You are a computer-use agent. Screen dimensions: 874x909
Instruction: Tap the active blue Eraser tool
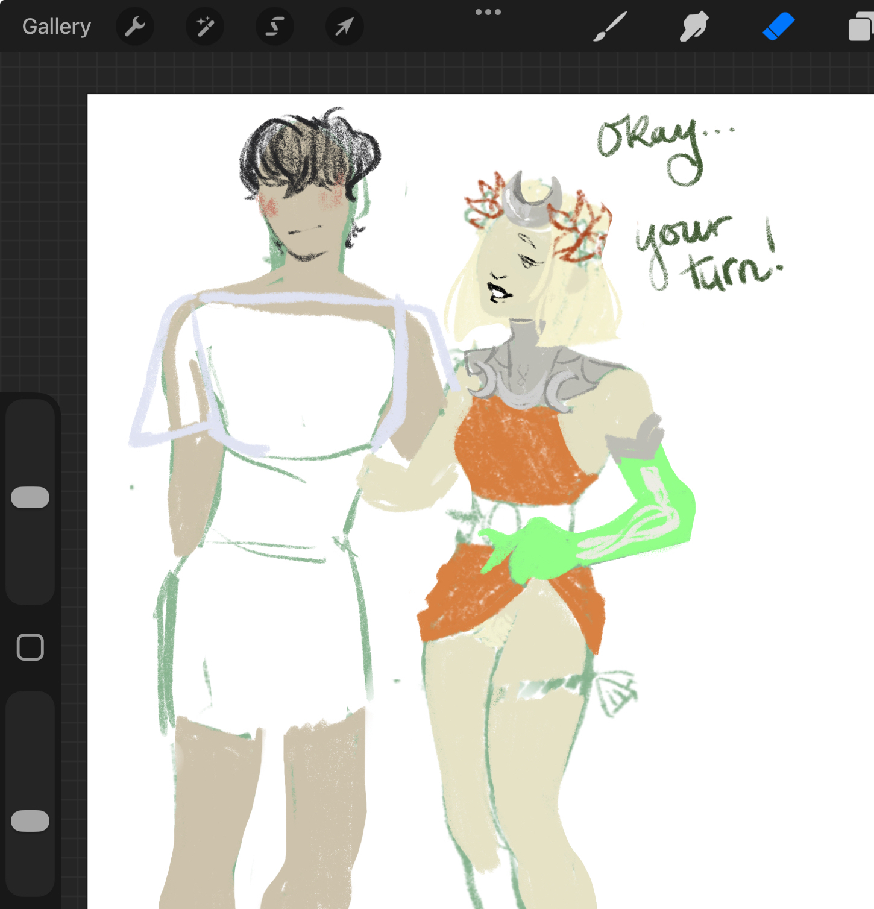coord(778,27)
